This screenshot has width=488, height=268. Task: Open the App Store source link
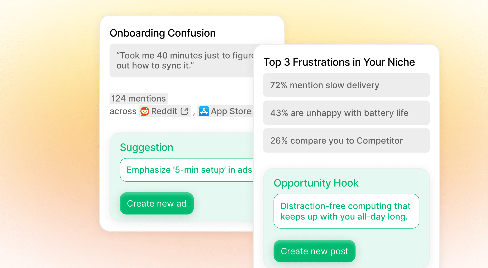click(225, 111)
